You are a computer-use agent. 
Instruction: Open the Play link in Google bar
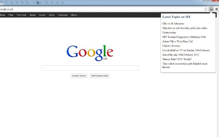pos(11,15)
